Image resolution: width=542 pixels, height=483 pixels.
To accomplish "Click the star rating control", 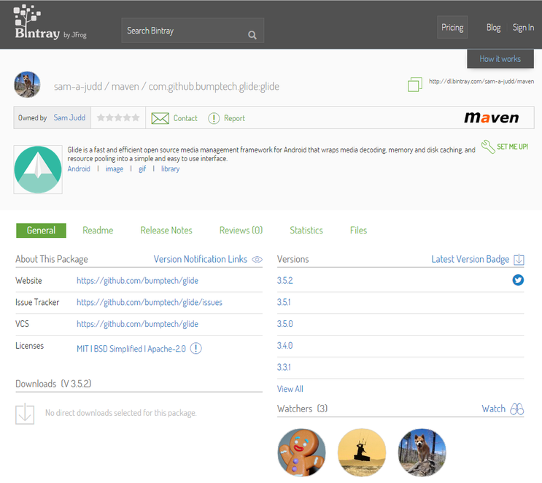I will pyautogui.click(x=118, y=118).
